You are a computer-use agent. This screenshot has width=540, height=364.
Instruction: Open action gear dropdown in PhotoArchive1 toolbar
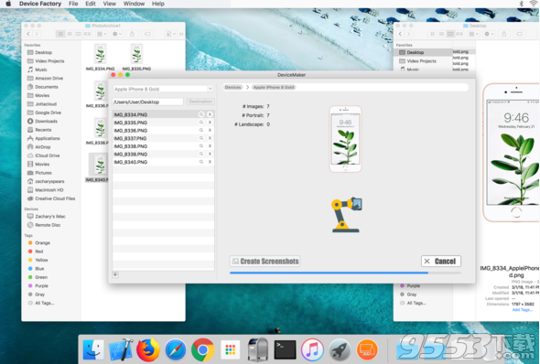[117, 34]
